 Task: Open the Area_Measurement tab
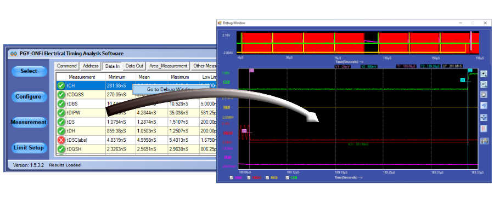pyautogui.click(x=169, y=66)
